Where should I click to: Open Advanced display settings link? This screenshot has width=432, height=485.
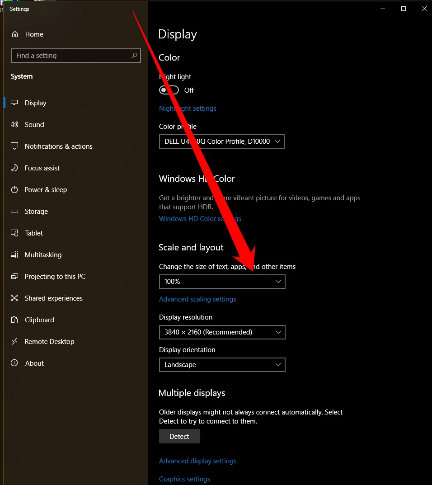(197, 461)
